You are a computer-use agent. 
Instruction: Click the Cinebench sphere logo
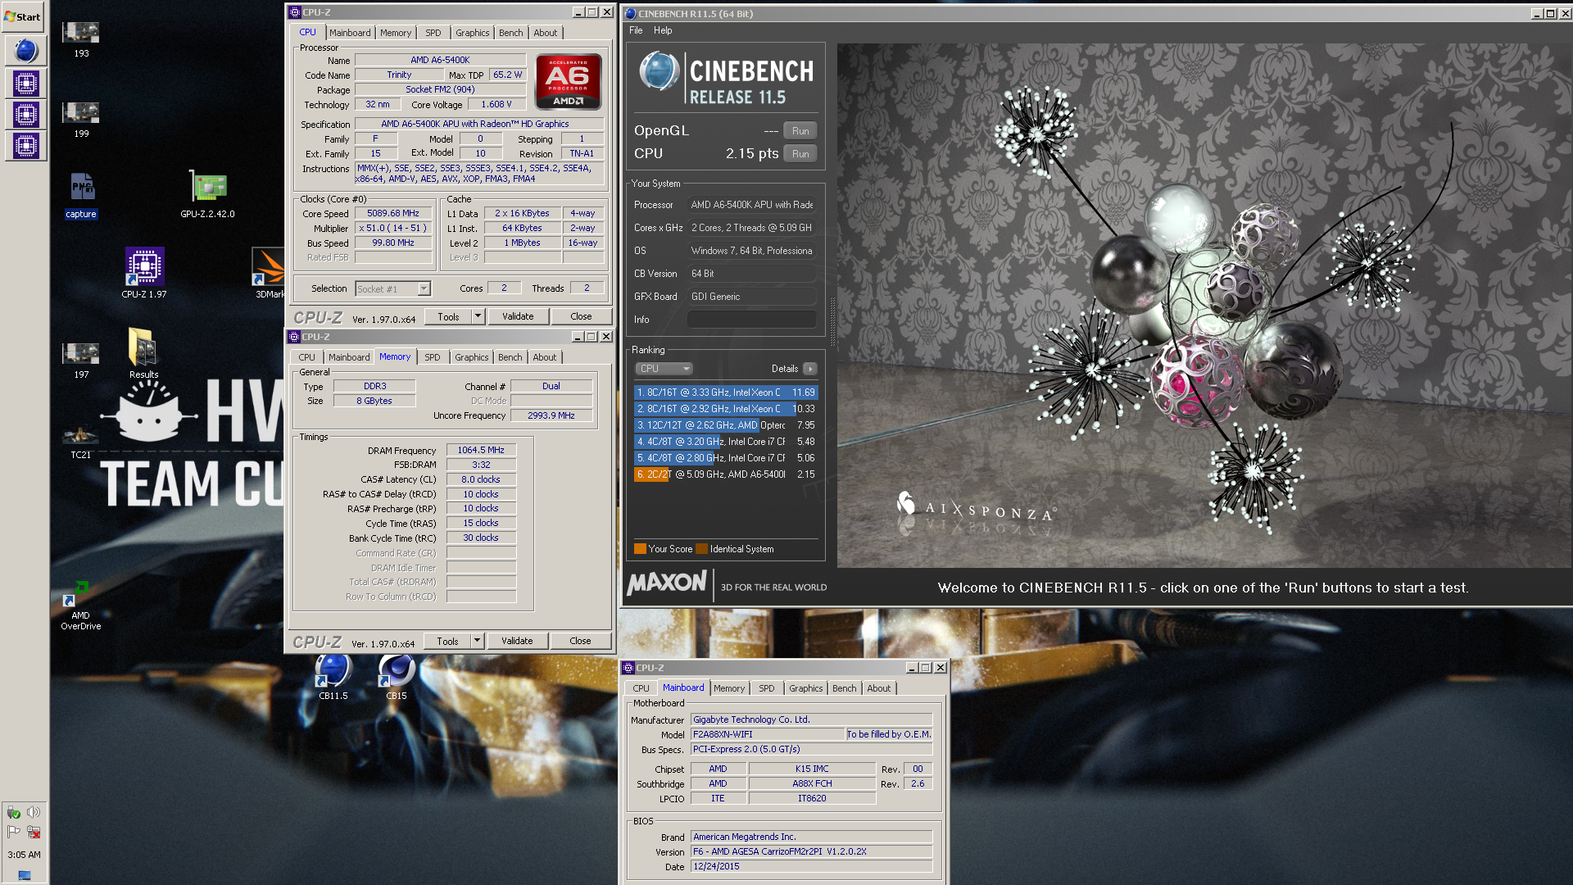pyautogui.click(x=659, y=71)
